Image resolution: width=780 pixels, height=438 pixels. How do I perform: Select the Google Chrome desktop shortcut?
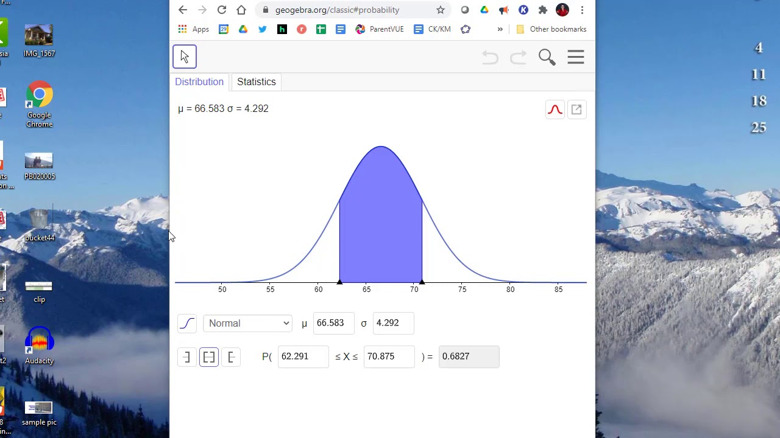click(39, 104)
